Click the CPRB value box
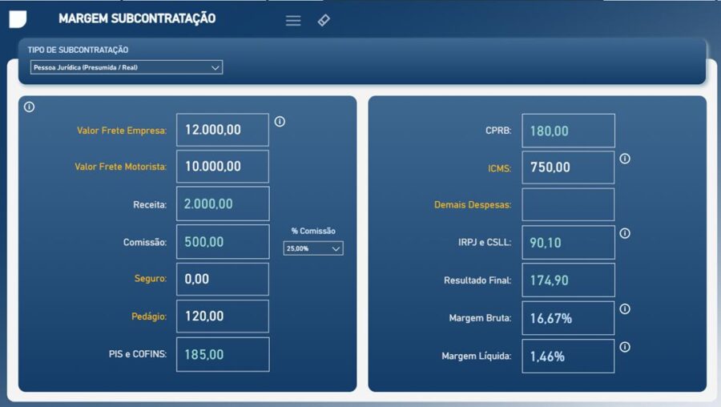Screen dimensions: 721x407 click(x=568, y=131)
